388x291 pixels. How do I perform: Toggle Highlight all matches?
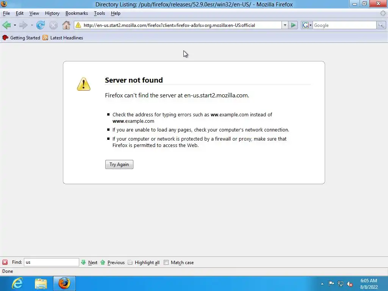pos(144,263)
